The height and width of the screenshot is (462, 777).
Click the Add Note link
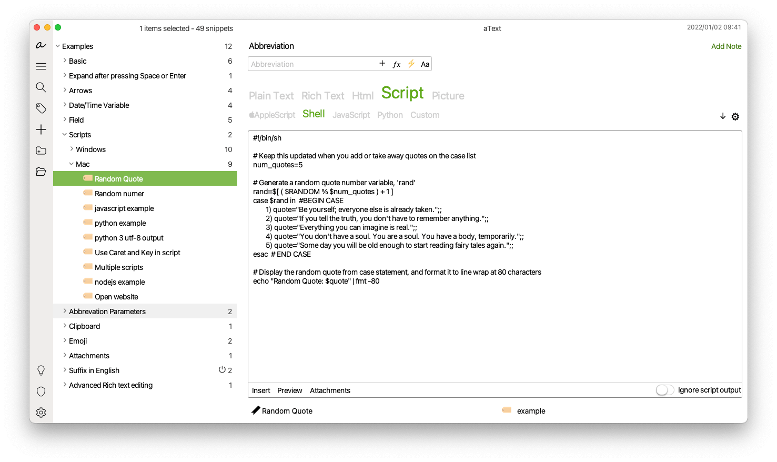(x=726, y=46)
